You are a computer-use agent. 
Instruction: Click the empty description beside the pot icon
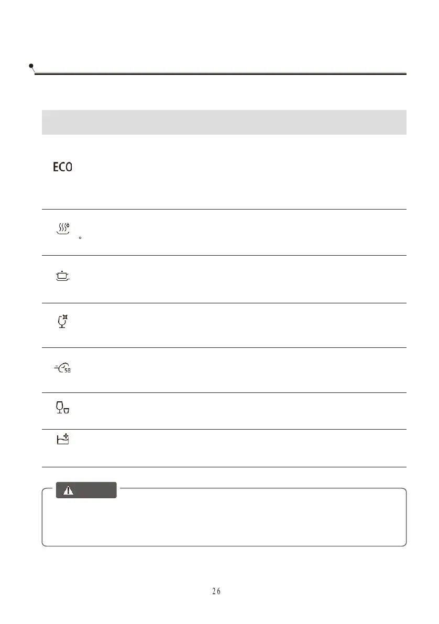(236, 279)
